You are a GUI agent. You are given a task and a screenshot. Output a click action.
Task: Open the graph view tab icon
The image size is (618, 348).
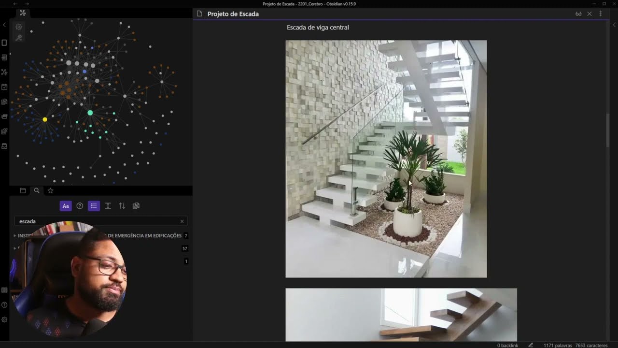(x=23, y=13)
